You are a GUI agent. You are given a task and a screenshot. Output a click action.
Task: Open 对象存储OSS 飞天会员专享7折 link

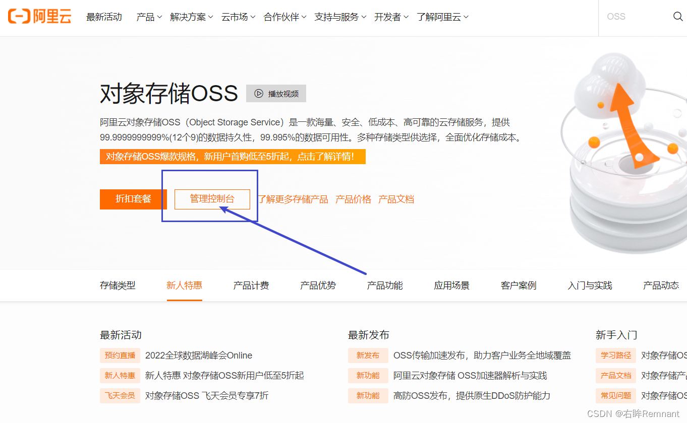coord(207,396)
